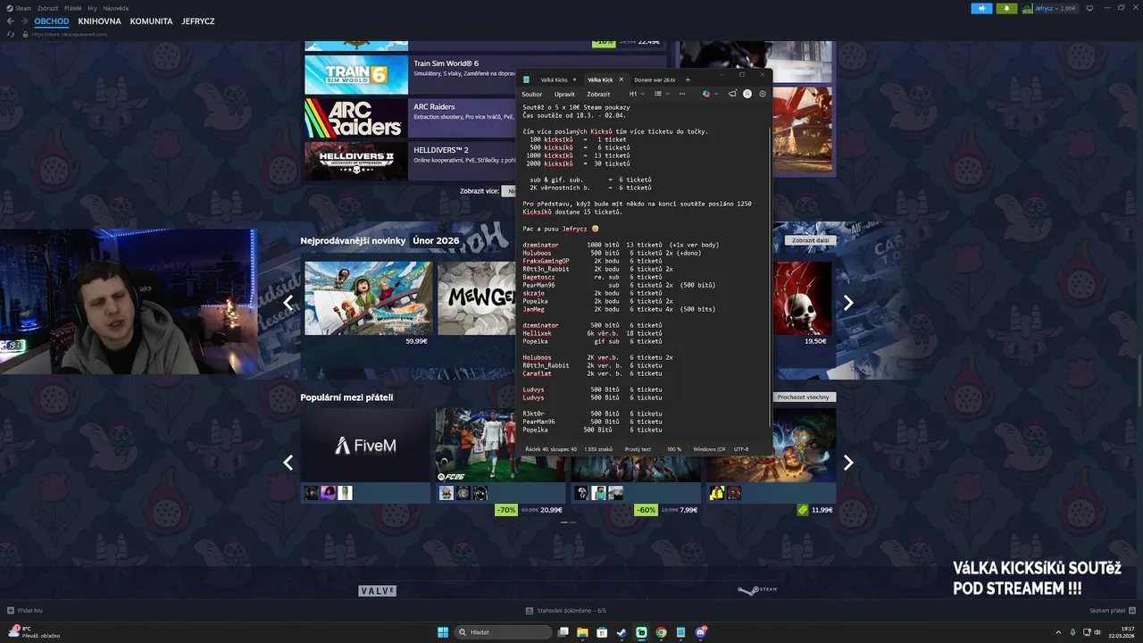Go to OBCHOD in Steam
1143x643 pixels.
[52, 21]
